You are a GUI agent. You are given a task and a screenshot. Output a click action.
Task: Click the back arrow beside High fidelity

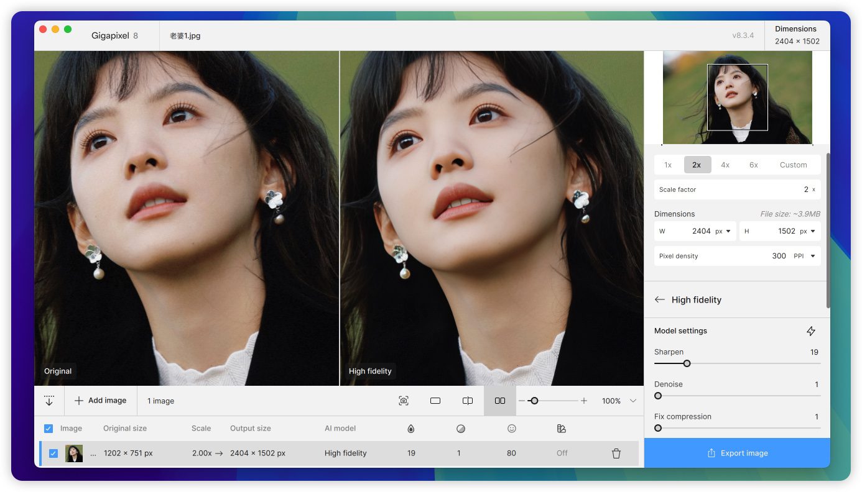tap(660, 299)
